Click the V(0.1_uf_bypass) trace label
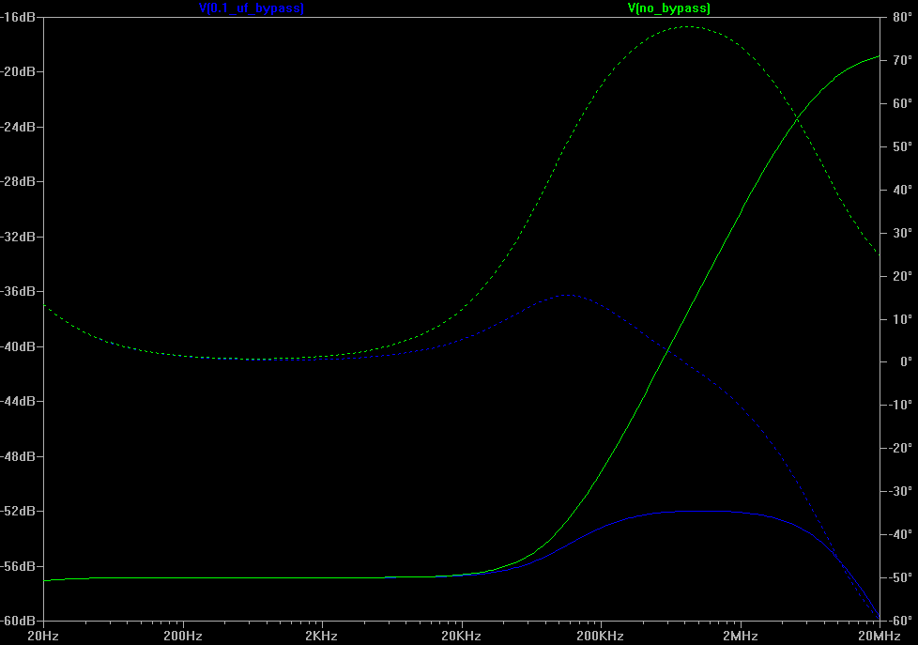Viewport: 918px width, 645px height. (252, 8)
